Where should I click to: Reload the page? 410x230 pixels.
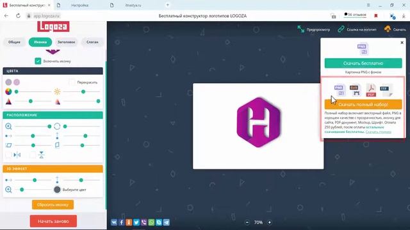click(18, 16)
